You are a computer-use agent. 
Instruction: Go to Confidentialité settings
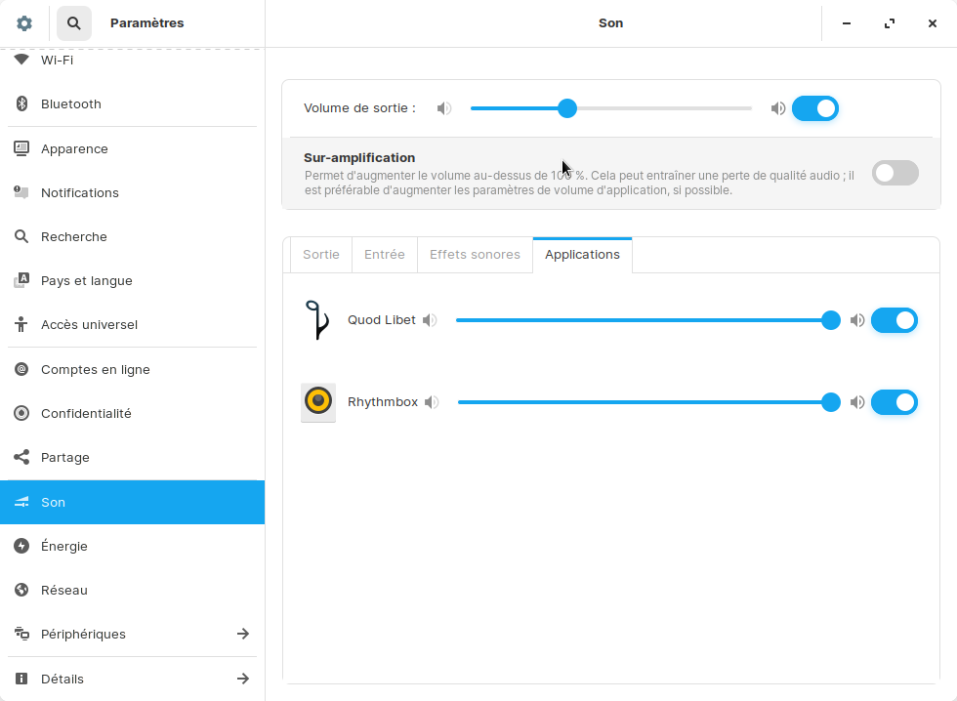[x=86, y=414]
